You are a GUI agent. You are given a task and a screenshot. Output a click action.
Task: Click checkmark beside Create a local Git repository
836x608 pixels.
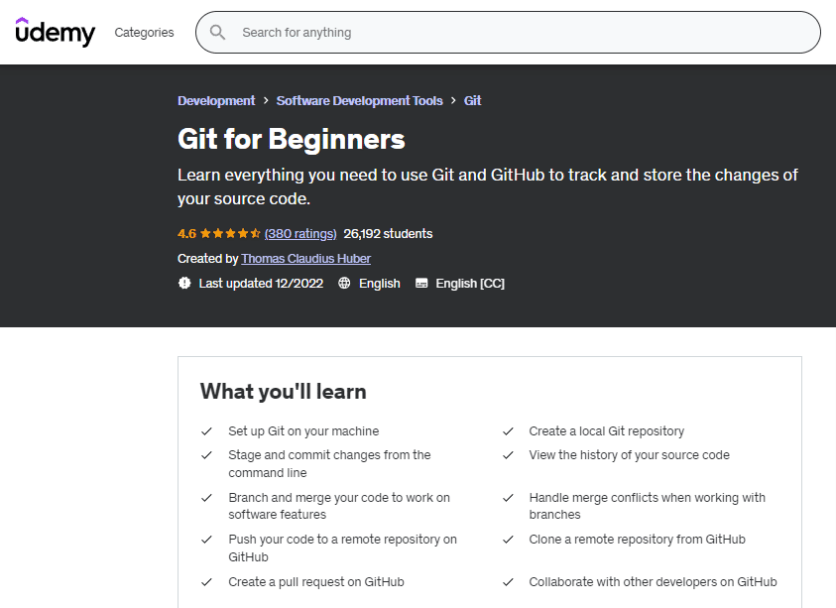coord(508,431)
